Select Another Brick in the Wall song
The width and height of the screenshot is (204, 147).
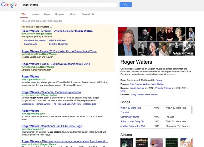click(x=133, y=126)
